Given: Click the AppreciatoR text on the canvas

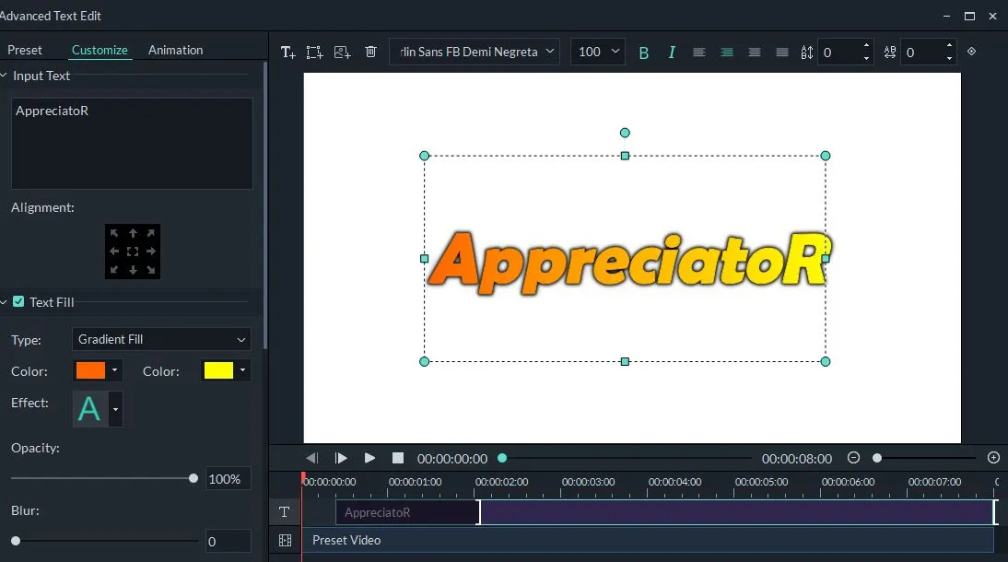Looking at the screenshot, I should 630,263.
